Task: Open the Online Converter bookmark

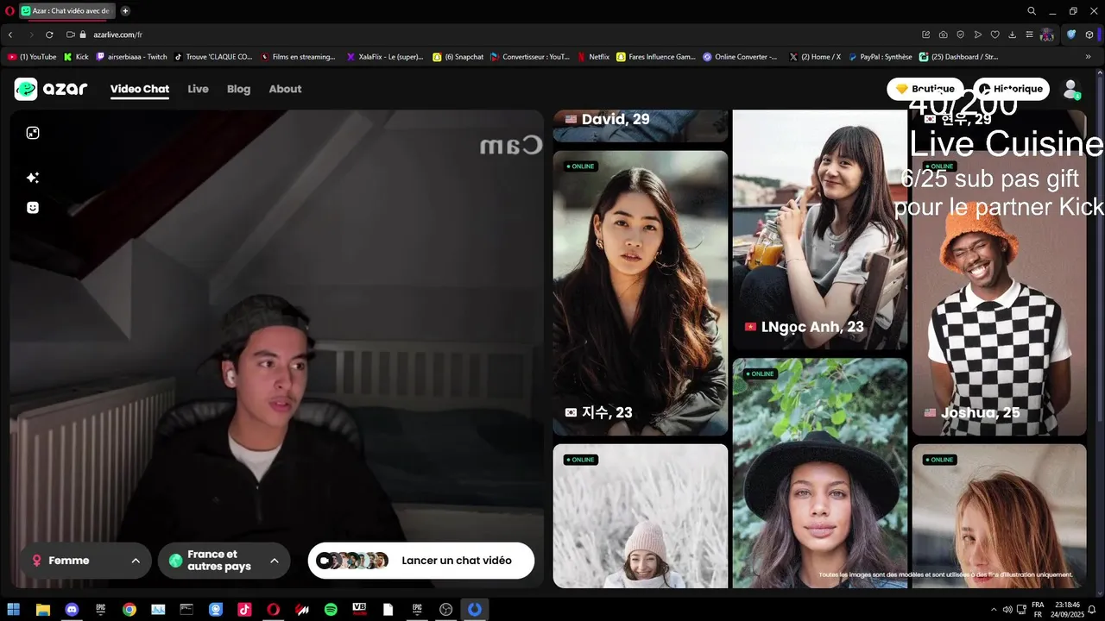Action: 740,57
